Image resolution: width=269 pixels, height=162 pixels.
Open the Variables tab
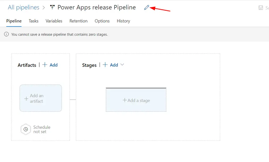pyautogui.click(x=54, y=21)
